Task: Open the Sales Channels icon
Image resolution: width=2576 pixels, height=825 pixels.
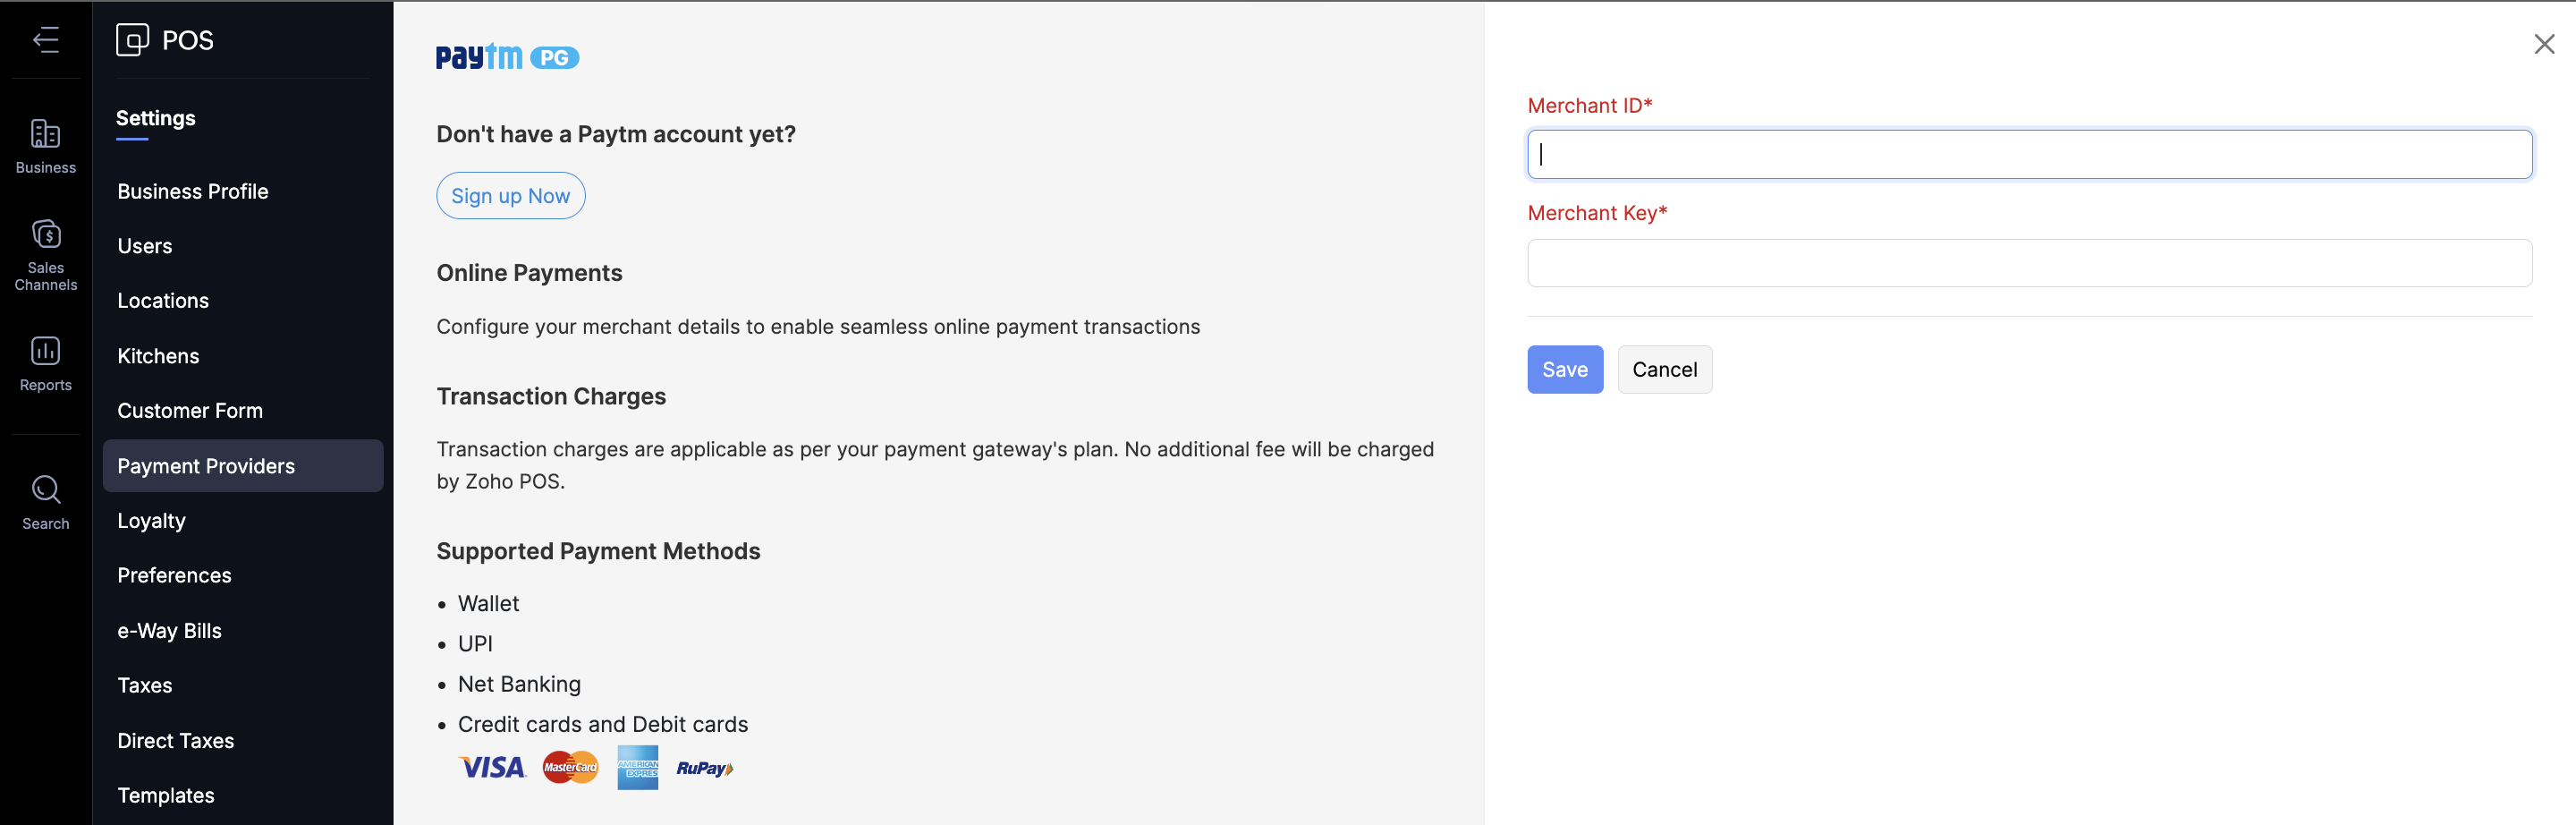Action: click(x=46, y=235)
